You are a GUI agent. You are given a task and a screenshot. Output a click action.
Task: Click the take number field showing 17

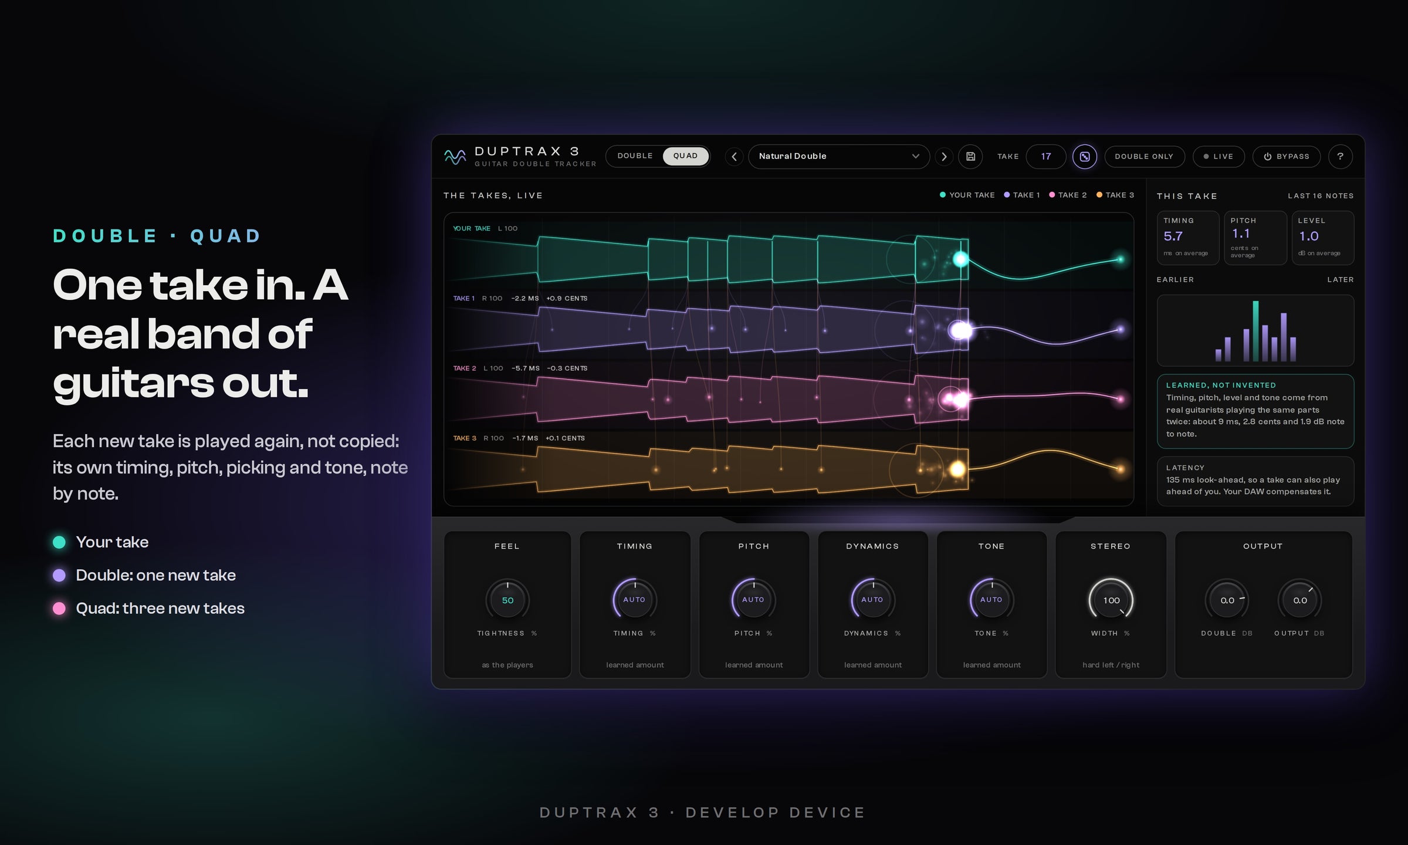click(1046, 157)
